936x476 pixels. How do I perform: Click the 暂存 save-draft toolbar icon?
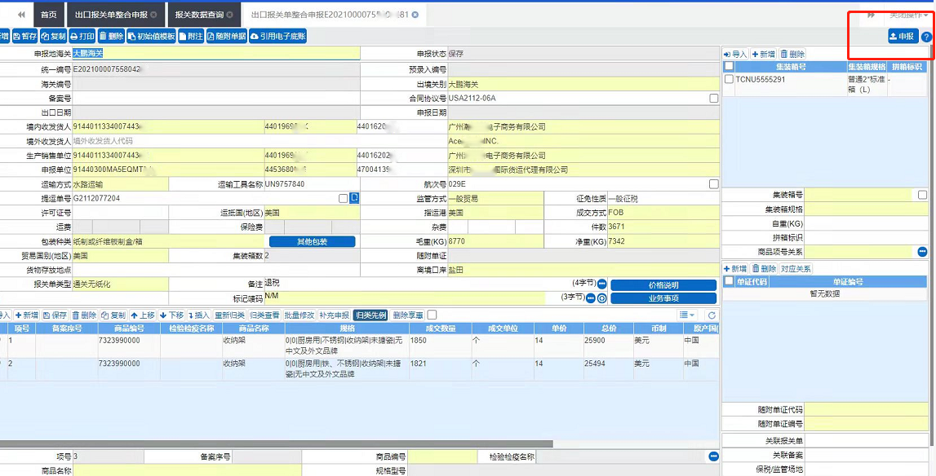(24, 37)
